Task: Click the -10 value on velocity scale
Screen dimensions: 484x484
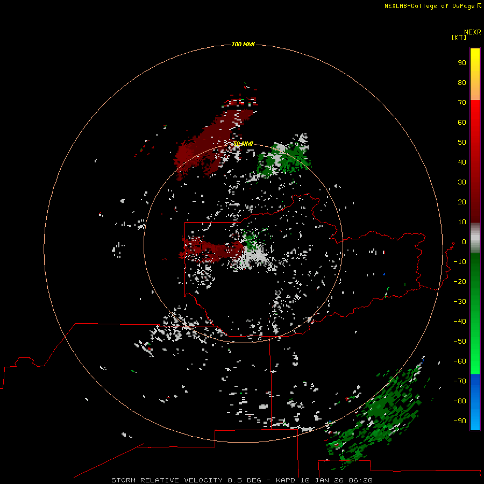Action: 460,262
